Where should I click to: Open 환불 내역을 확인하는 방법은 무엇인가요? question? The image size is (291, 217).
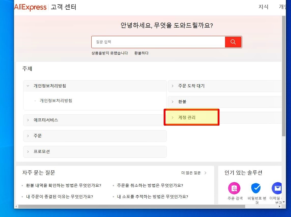click(63, 185)
